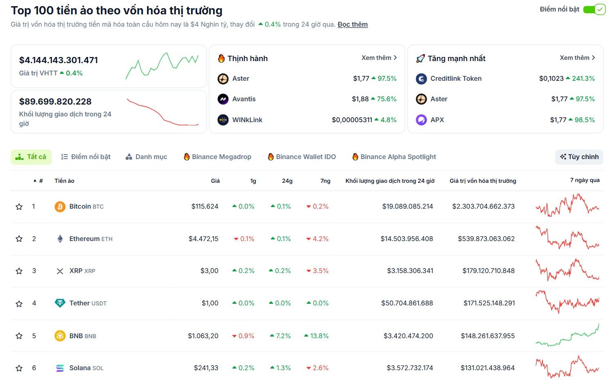This screenshot has width=608, height=380.
Task: Click the Tùy chỉnh button
Action: (579, 157)
